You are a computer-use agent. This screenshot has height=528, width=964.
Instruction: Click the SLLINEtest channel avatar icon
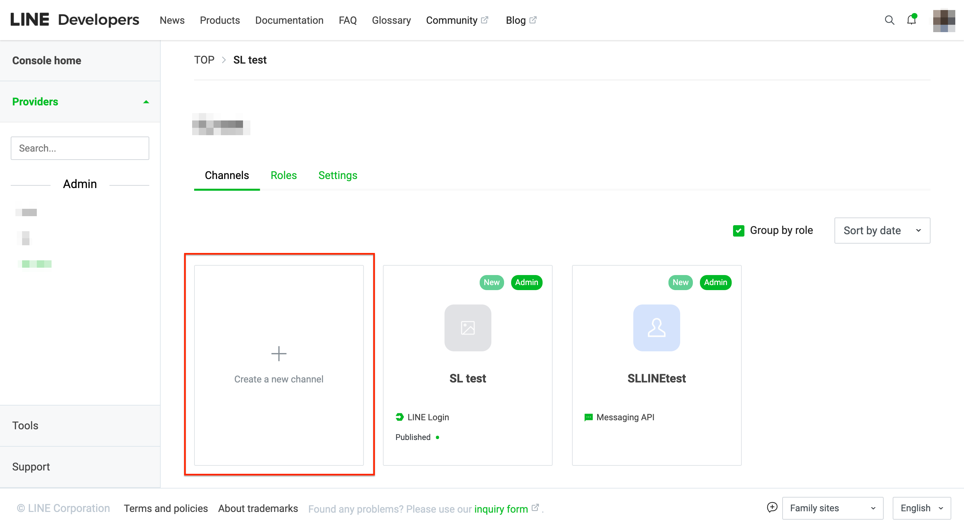point(657,328)
